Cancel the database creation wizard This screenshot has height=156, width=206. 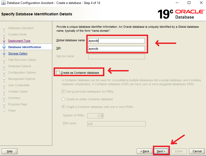pos(197,151)
